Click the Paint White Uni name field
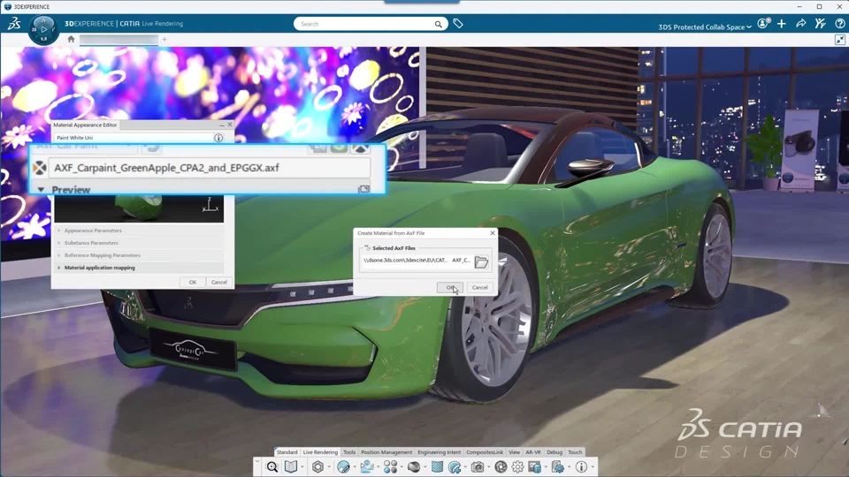The width and height of the screenshot is (849, 477). [134, 138]
